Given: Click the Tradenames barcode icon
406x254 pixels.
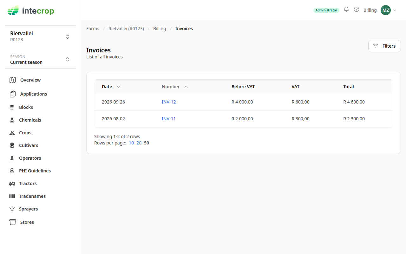Looking at the screenshot, I should (12, 196).
